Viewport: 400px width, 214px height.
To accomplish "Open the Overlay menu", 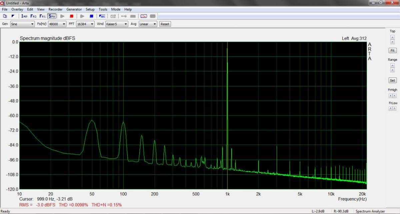I will click(17, 9).
